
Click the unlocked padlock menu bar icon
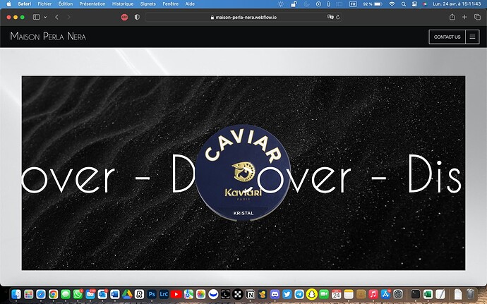(294, 4)
